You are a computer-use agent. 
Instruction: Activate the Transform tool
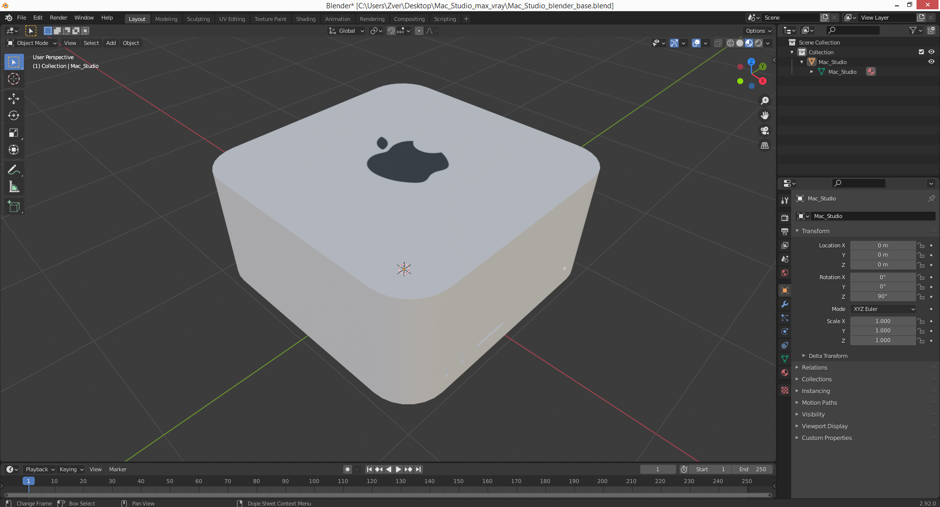point(14,150)
